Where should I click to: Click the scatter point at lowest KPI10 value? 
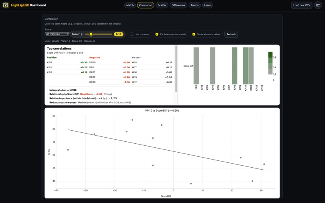[191, 184]
